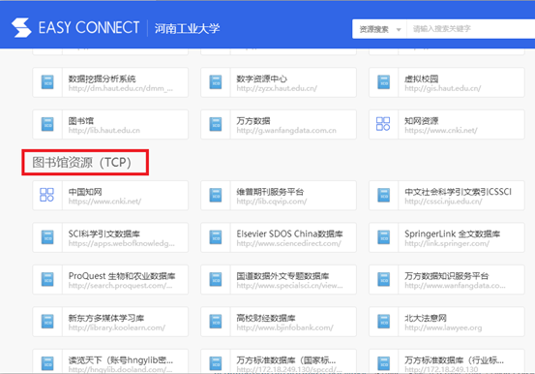This screenshot has width=535, height=374.
Task: Focus the search keyword input field
Action: (x=471, y=29)
